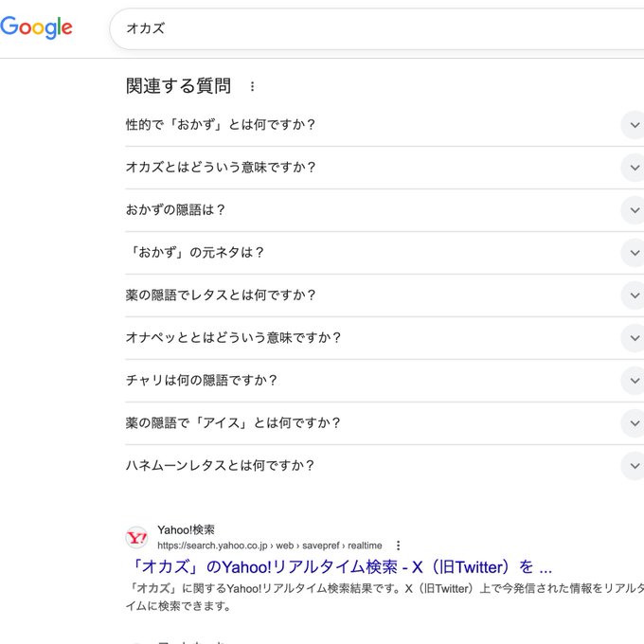This screenshot has height=644, width=644.
Task: Click the search box containing オカズ
Action: [379, 28]
